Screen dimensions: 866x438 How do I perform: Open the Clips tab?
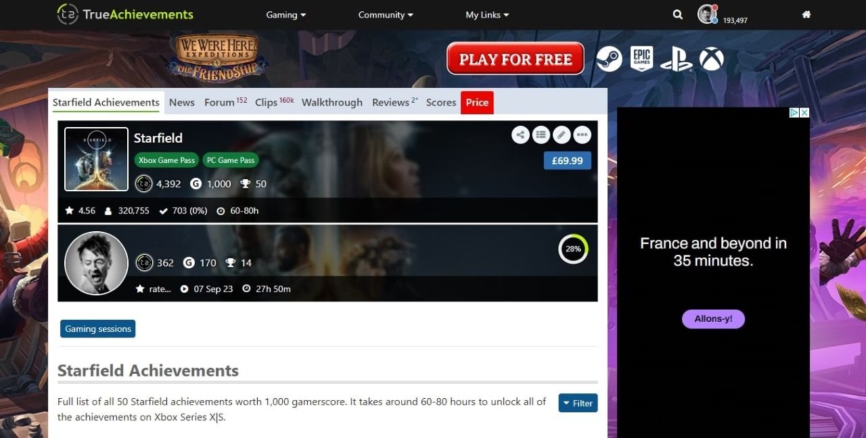tap(267, 102)
